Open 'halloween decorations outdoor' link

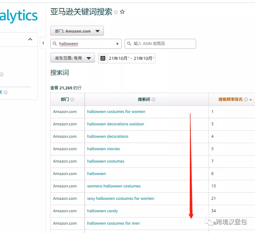pos(115,124)
